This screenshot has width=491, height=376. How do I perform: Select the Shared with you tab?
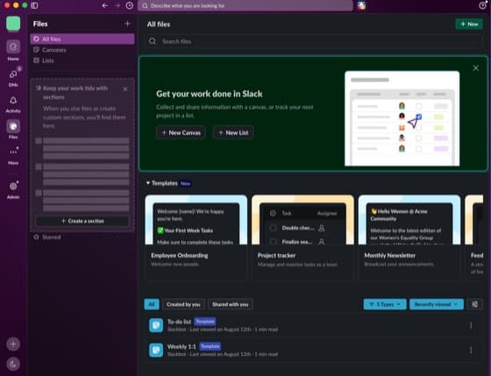pyautogui.click(x=230, y=304)
